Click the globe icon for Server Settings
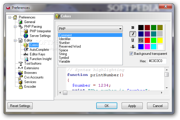The image size is (180, 120). [26, 36]
